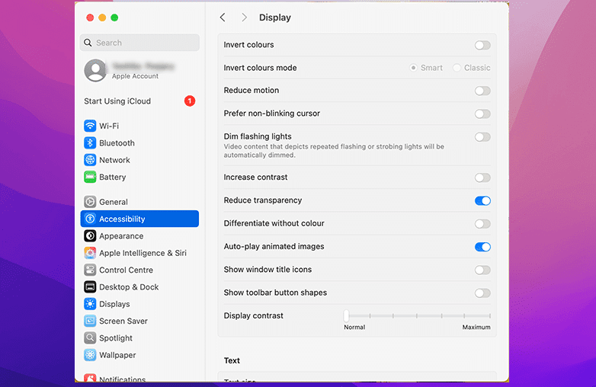This screenshot has height=387, width=596.
Task: Enable Show window title icons
Action: (x=482, y=270)
